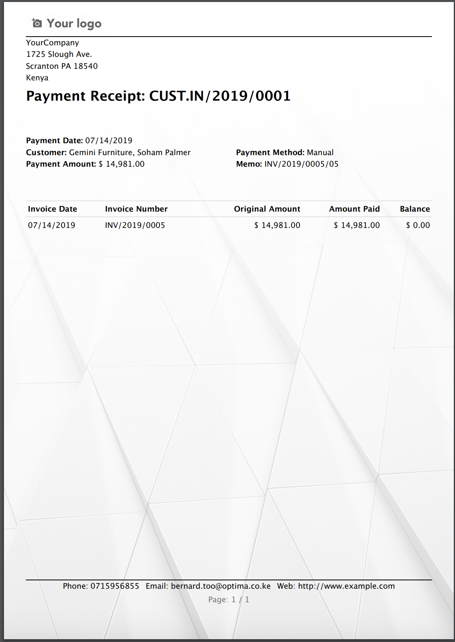Click the Original Amount cell '$ 14,981.00'

[277, 225]
